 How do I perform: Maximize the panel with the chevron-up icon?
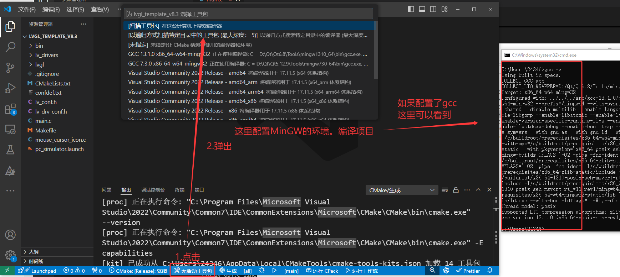click(478, 190)
